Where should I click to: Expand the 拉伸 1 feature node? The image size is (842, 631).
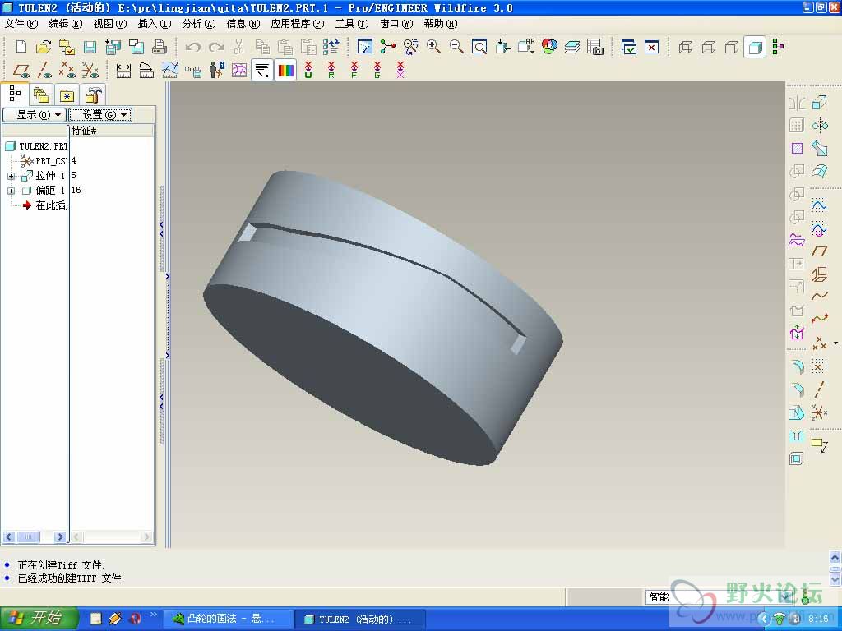coord(11,176)
